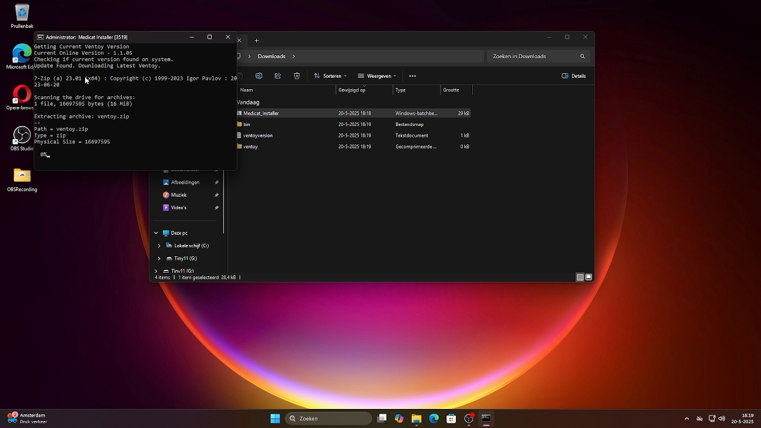Select Deze pc in the navigation pane

(179, 233)
